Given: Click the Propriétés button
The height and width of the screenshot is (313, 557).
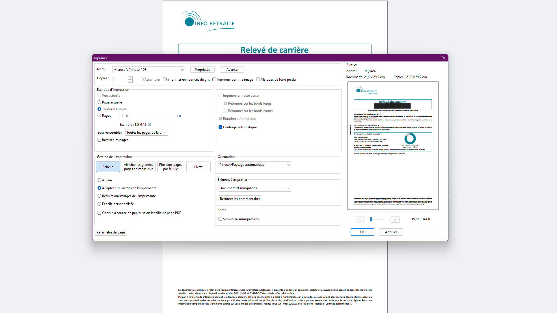Looking at the screenshot, I should click(x=202, y=70).
